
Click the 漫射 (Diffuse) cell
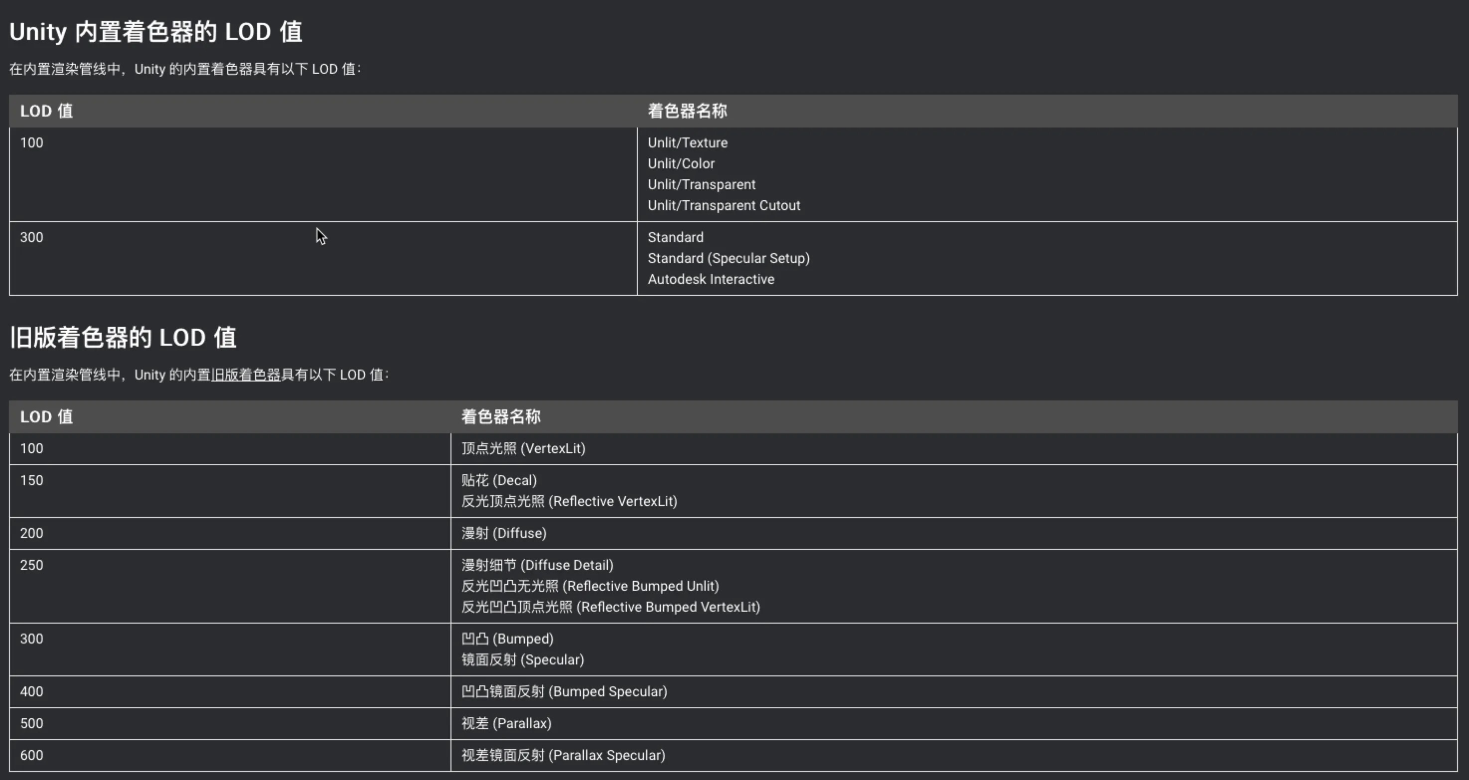coord(504,533)
